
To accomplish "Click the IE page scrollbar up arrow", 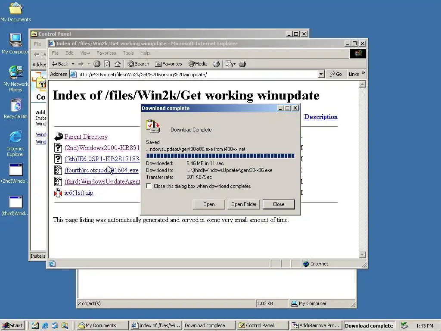I will pyautogui.click(x=363, y=84).
